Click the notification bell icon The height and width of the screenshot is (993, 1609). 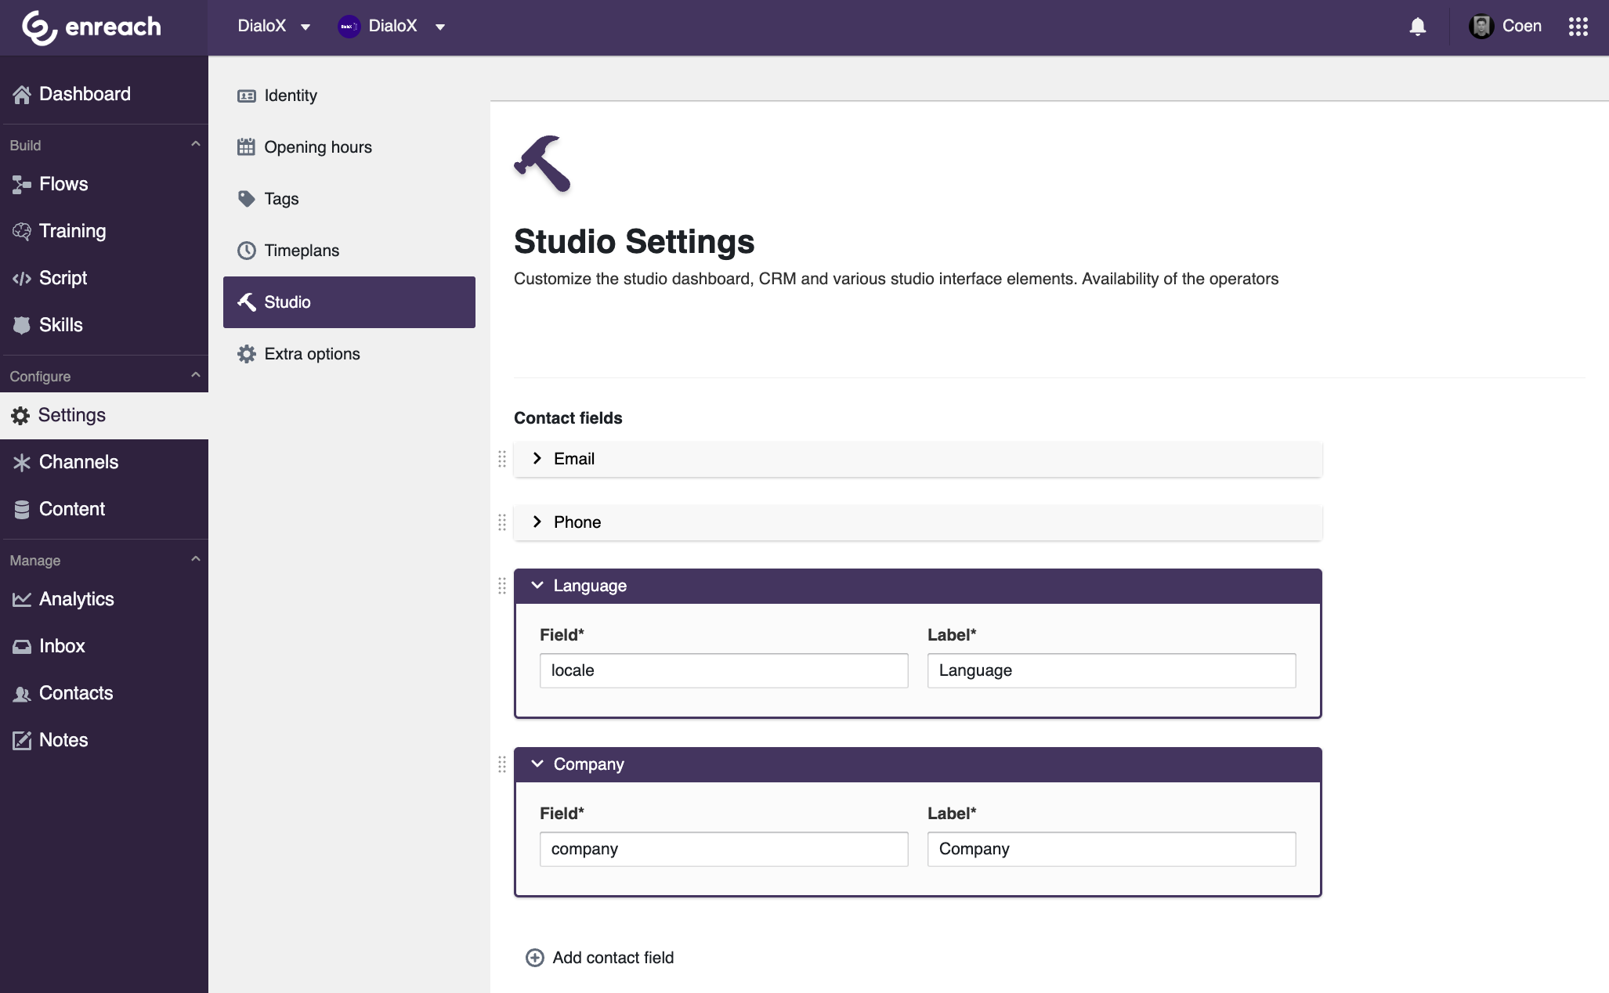[1417, 27]
